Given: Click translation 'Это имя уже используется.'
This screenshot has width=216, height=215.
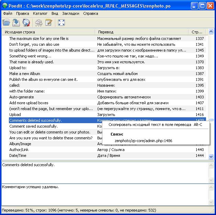Looking at the screenshot, I should click(x=121, y=62).
